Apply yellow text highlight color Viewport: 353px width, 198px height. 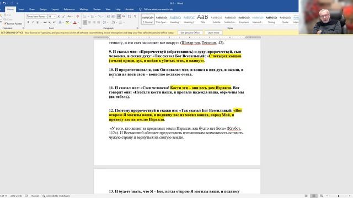pos(67,23)
